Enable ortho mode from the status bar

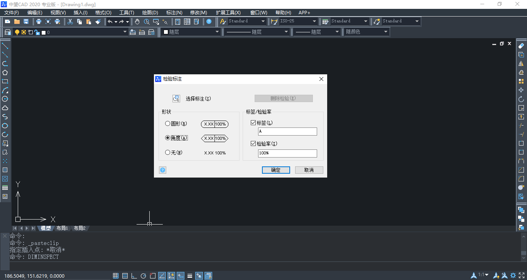tap(134, 275)
